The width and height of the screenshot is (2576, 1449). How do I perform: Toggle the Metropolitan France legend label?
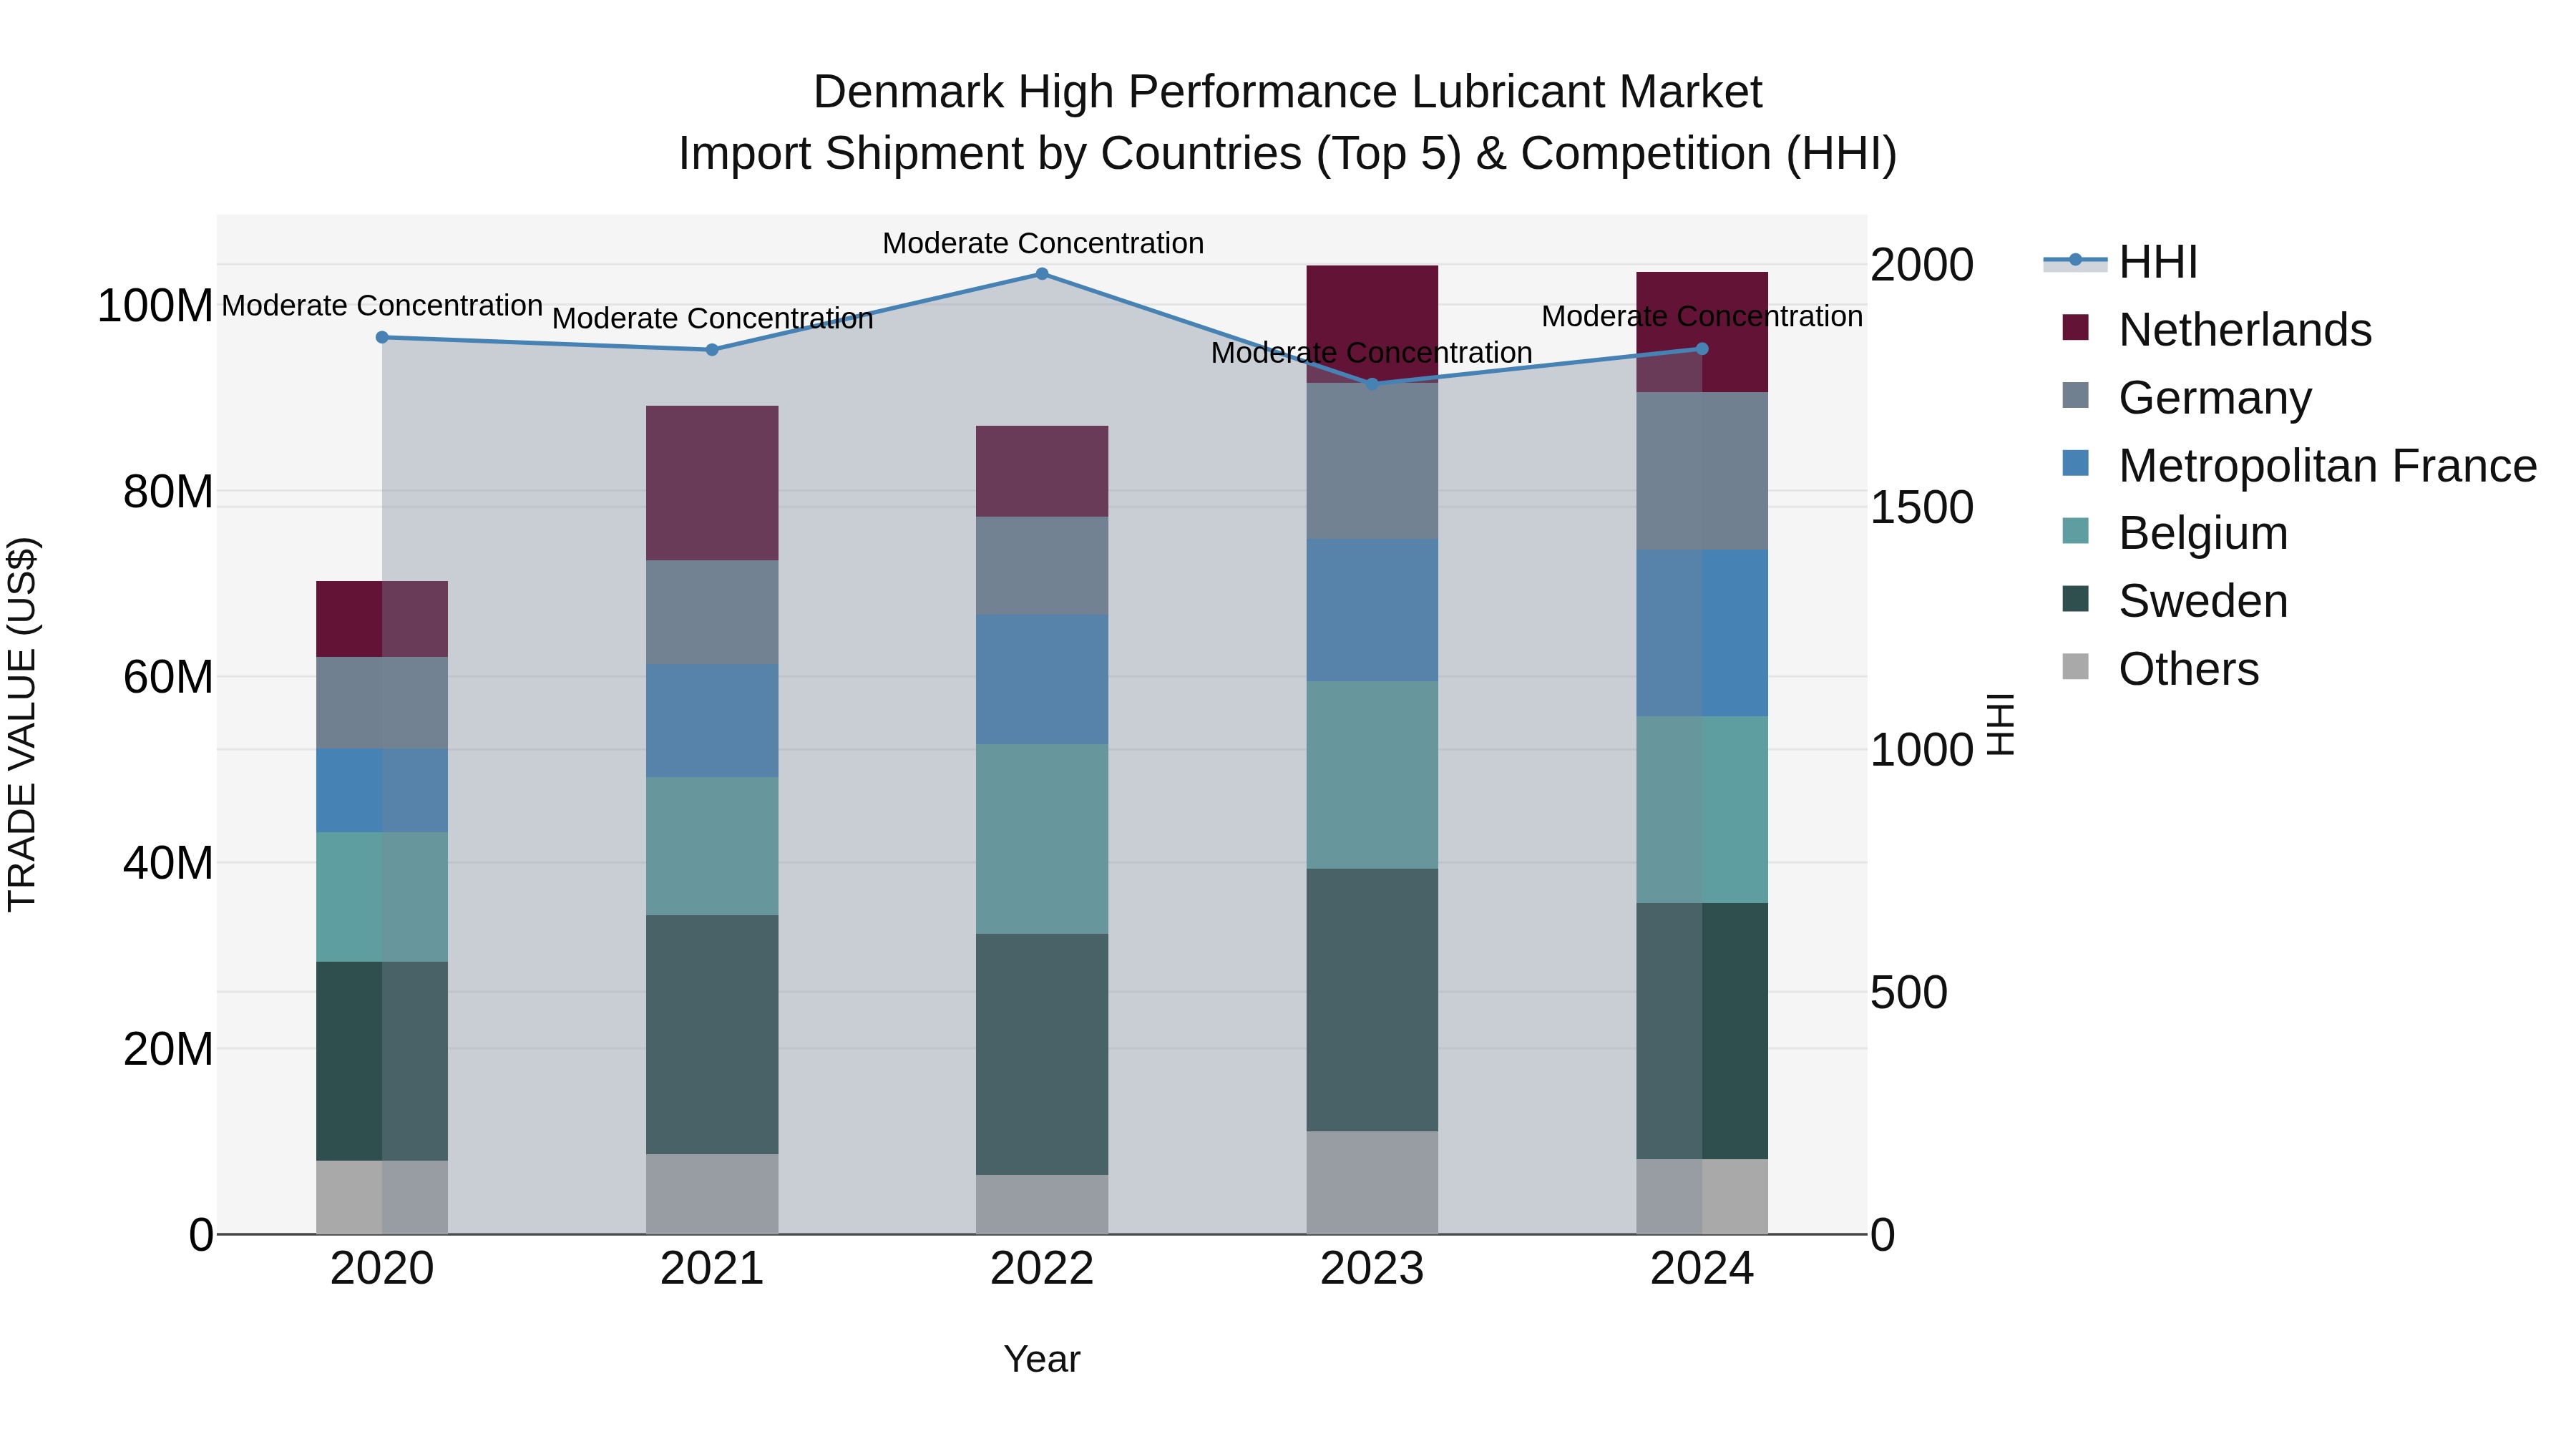tap(2328, 466)
